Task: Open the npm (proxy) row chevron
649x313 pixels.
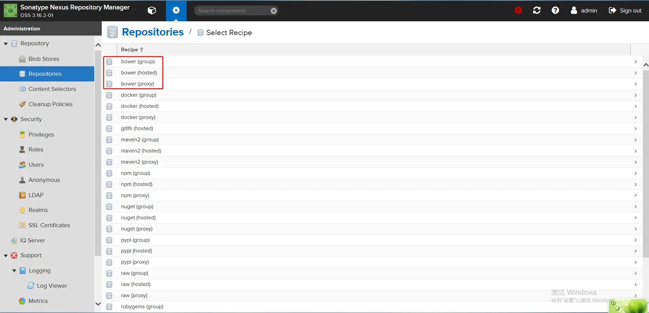Action: pyautogui.click(x=635, y=195)
